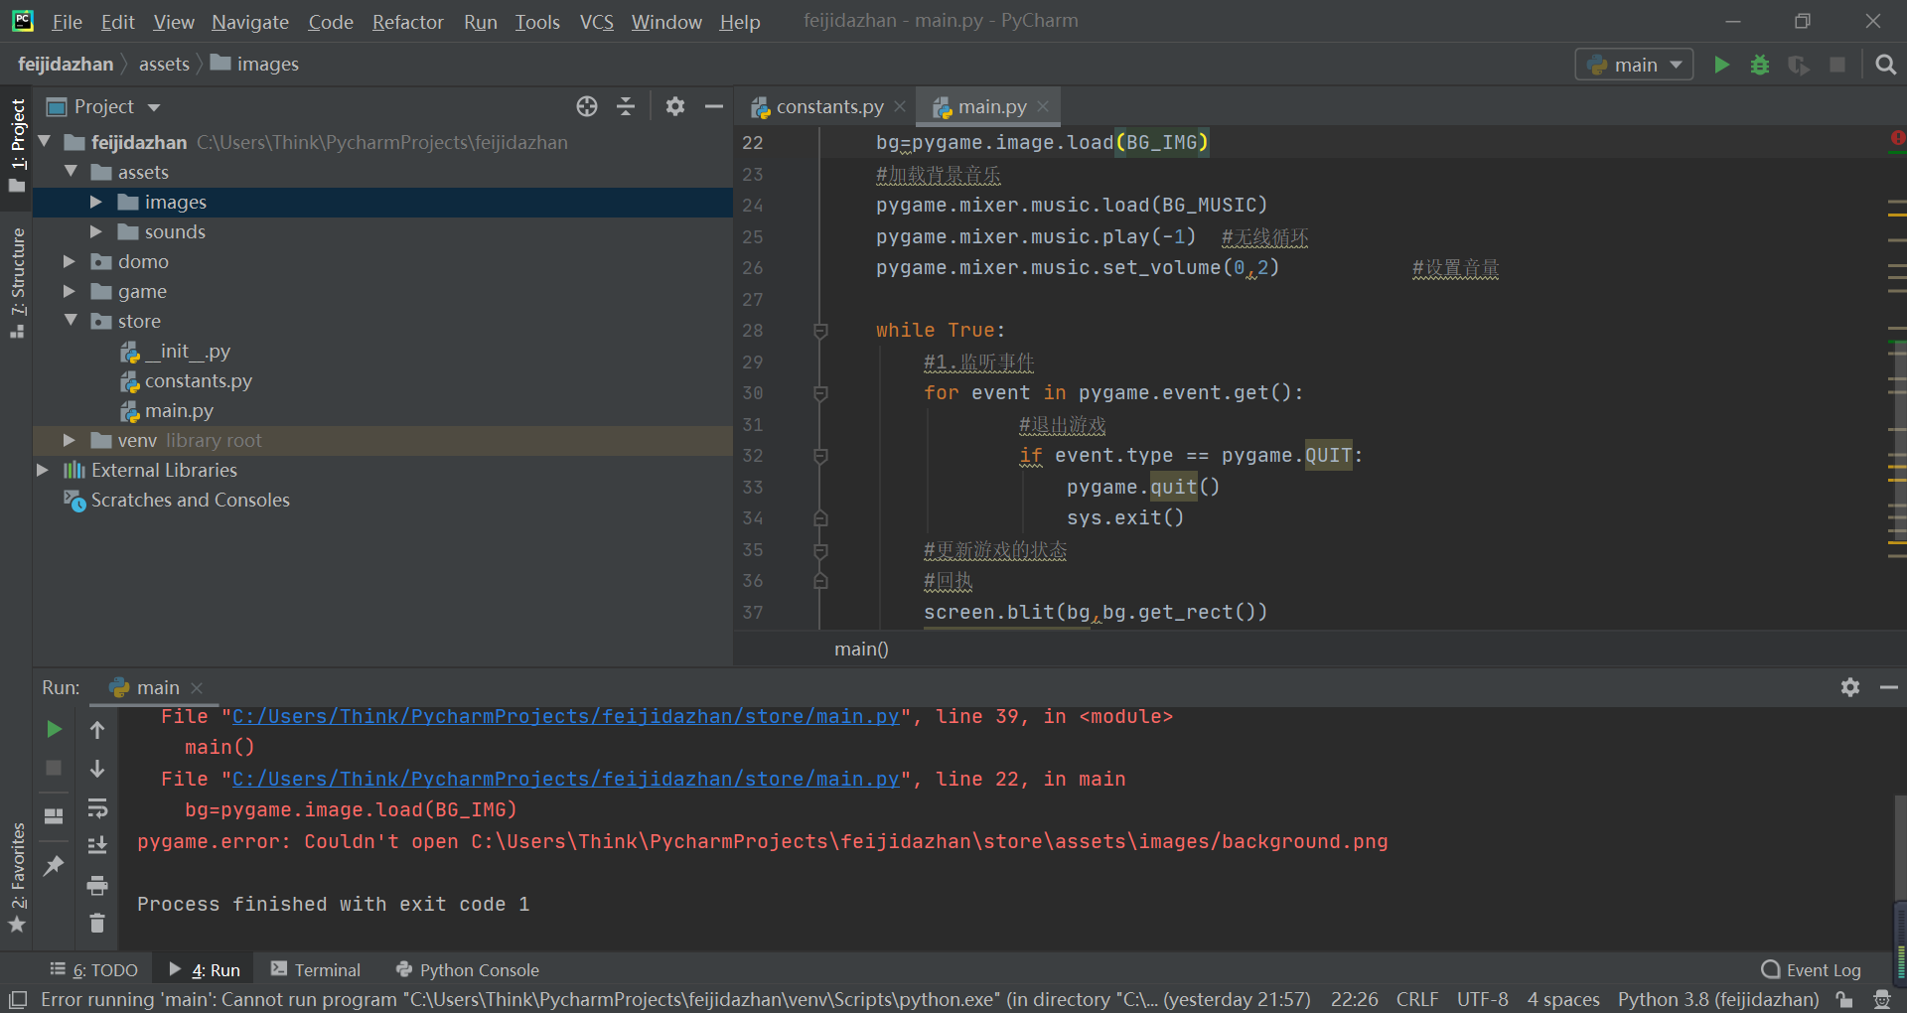This screenshot has height=1013, width=1907.
Task: Fold the while True block gutter marker
Action: coord(820,331)
